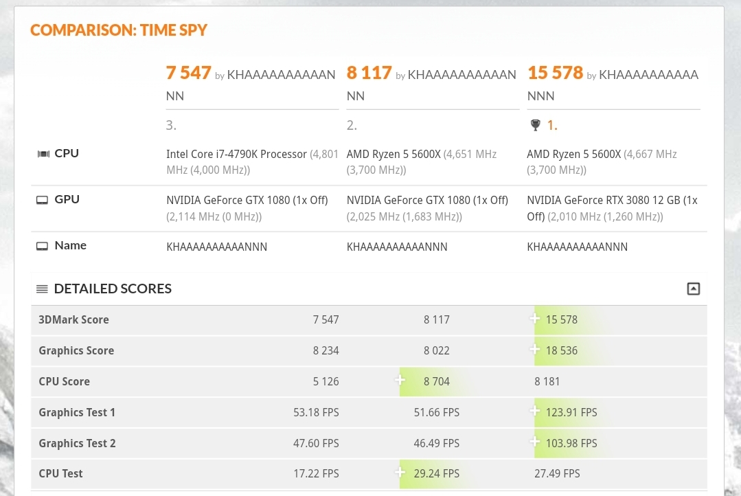The width and height of the screenshot is (741, 496).
Task: Open the 7 547 score result
Action: [x=189, y=73]
